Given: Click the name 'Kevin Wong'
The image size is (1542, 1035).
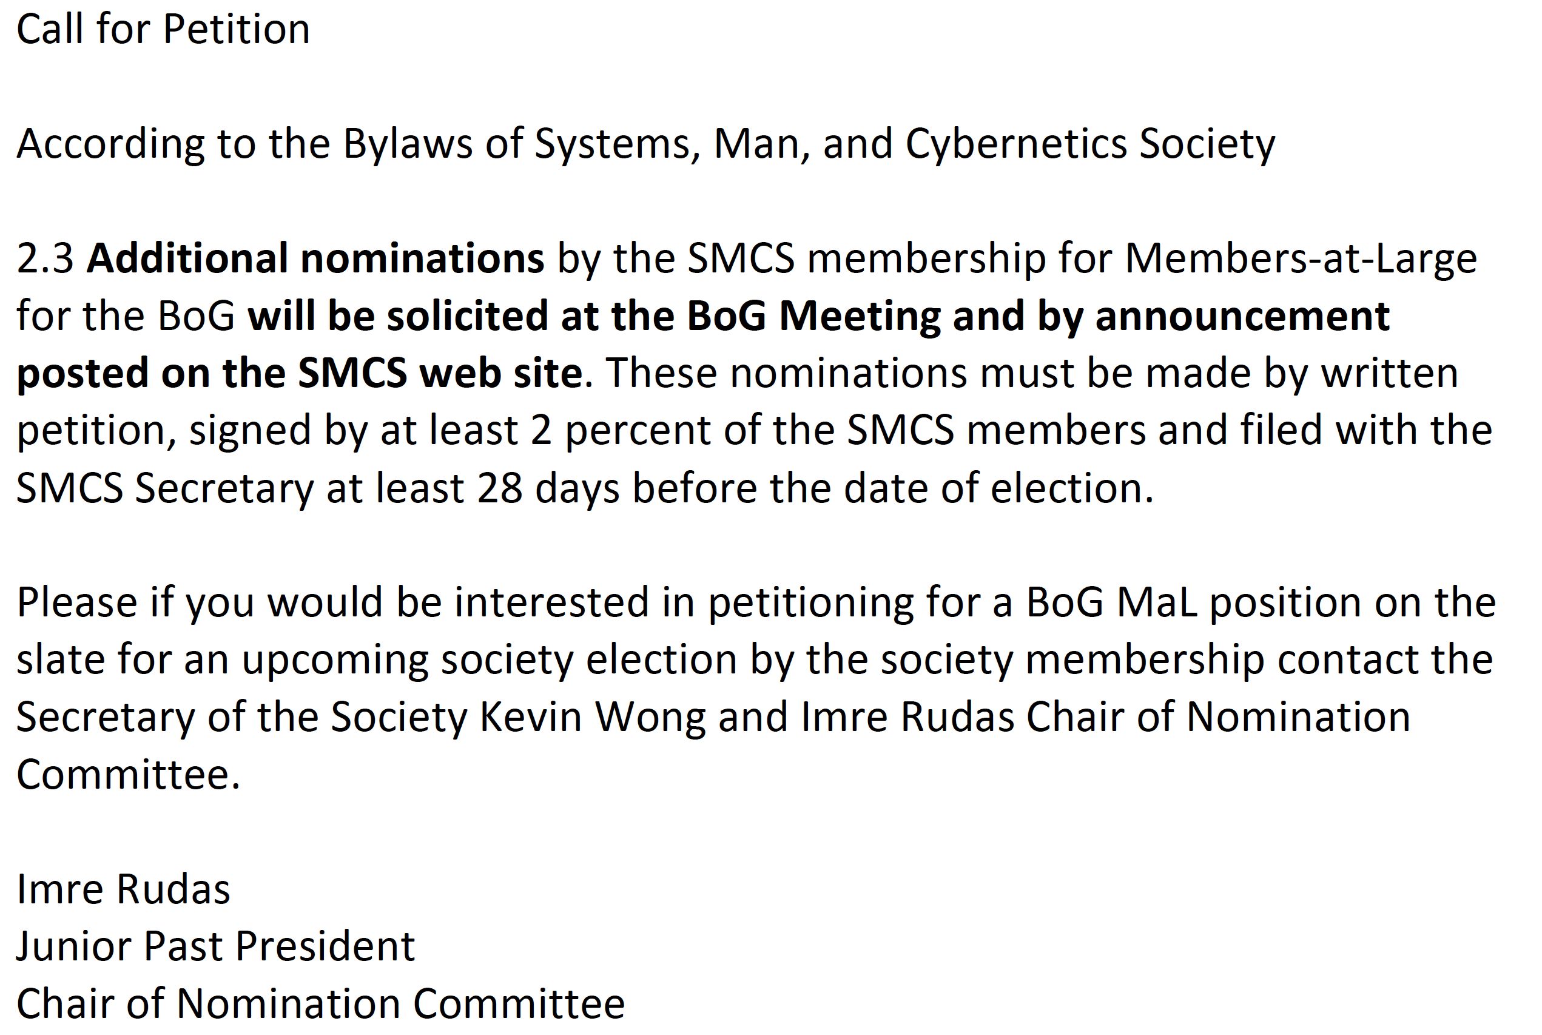Looking at the screenshot, I should click(593, 717).
